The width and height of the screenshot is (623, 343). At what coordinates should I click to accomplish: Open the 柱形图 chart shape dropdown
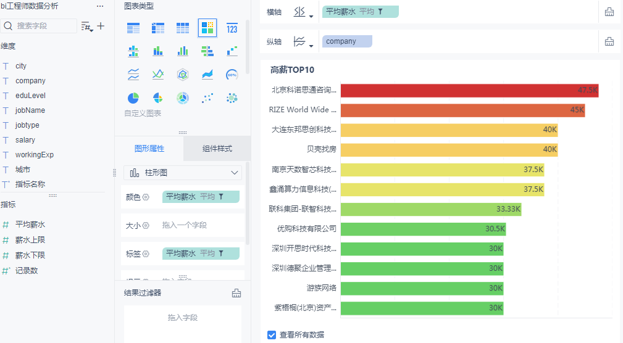pos(183,173)
